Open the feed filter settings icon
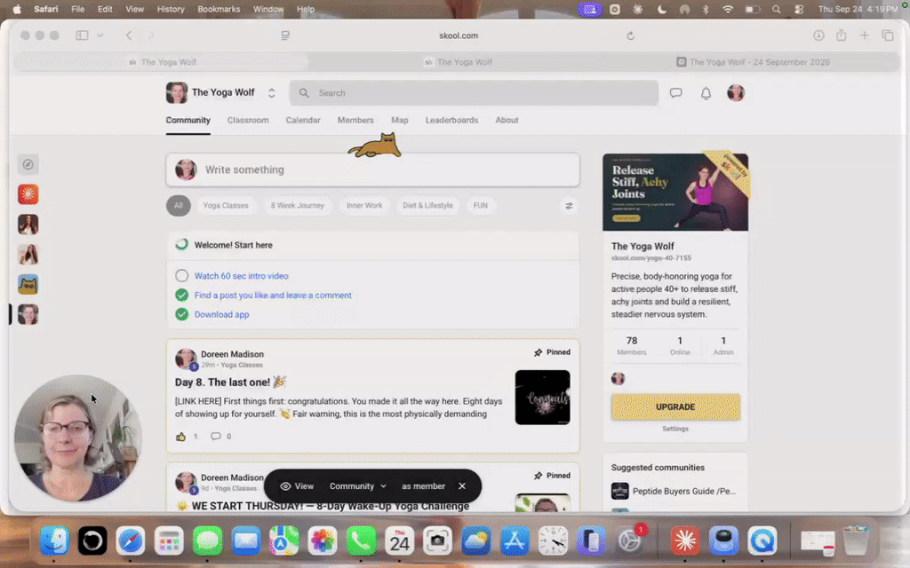The width and height of the screenshot is (910, 568). point(569,206)
